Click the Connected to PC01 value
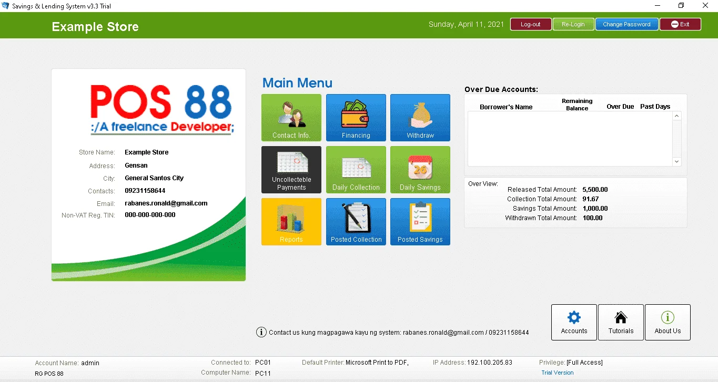Viewport: 718px width, 382px height. (263, 363)
